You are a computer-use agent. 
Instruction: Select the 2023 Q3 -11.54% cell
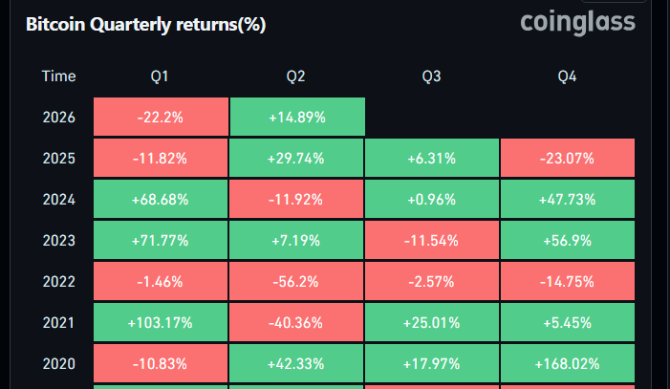(x=432, y=240)
